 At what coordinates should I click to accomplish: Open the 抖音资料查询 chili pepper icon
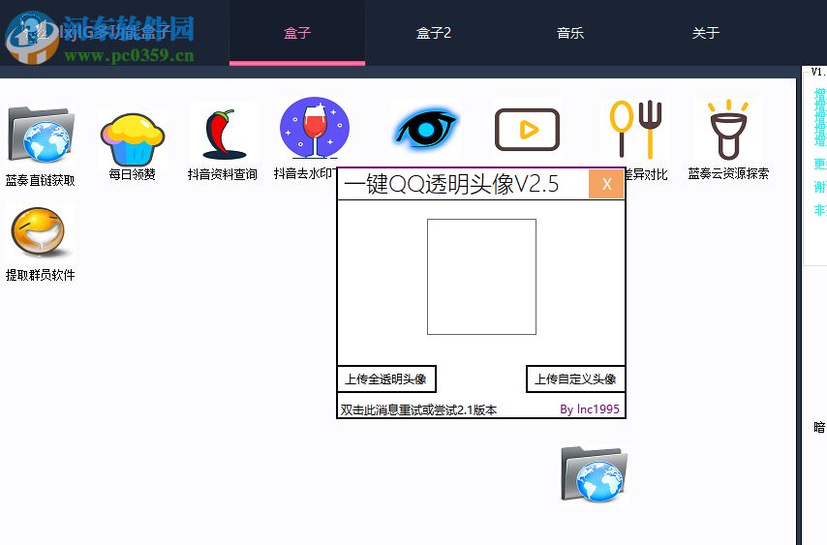click(224, 135)
